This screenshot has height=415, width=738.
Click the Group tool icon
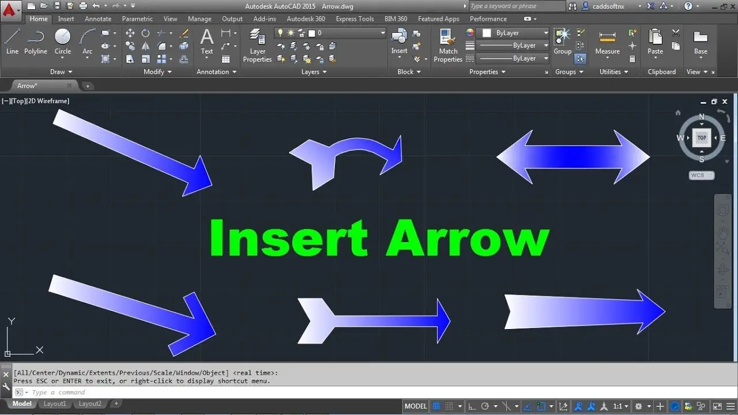[562, 41]
